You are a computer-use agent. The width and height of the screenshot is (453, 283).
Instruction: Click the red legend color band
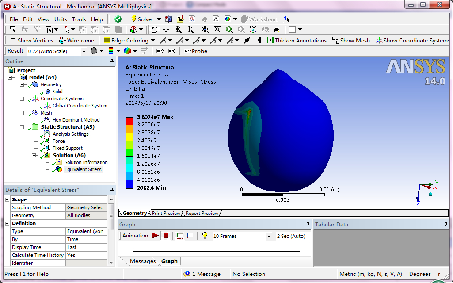(x=129, y=121)
